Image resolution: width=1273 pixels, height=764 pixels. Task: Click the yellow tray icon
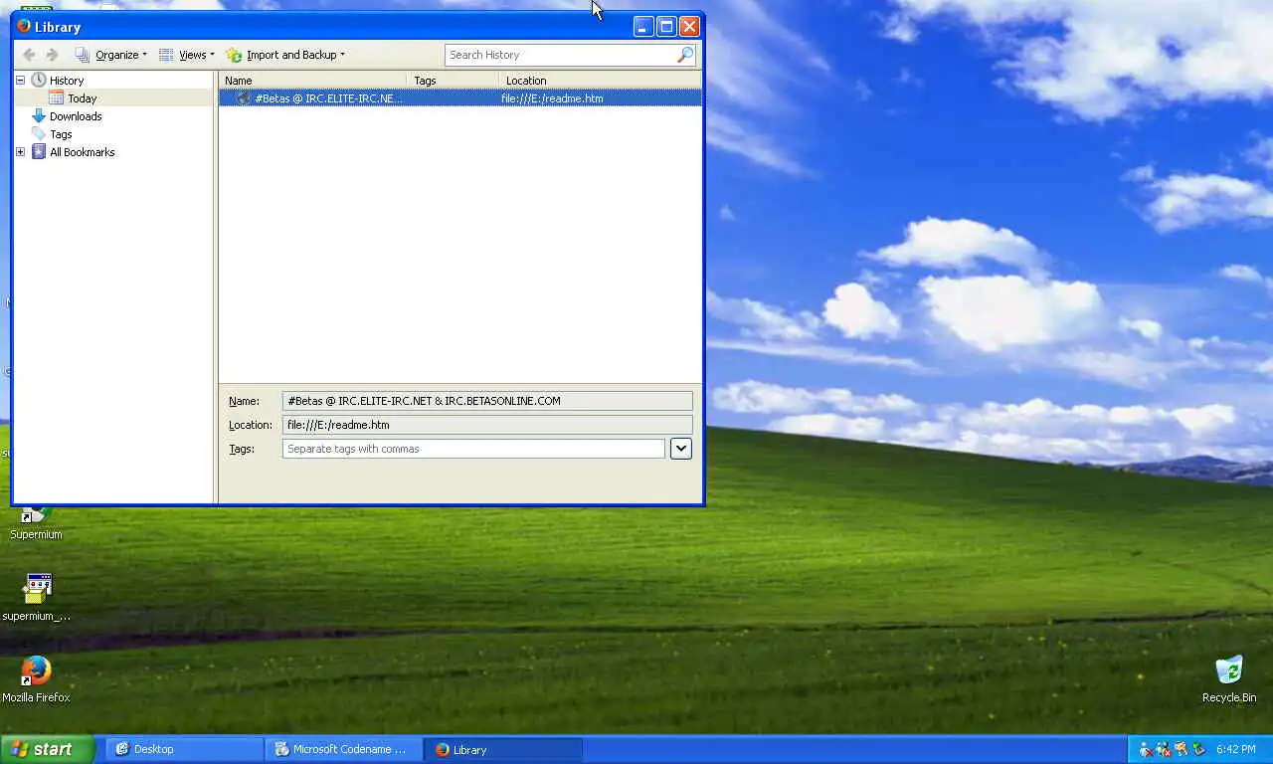point(1181,749)
